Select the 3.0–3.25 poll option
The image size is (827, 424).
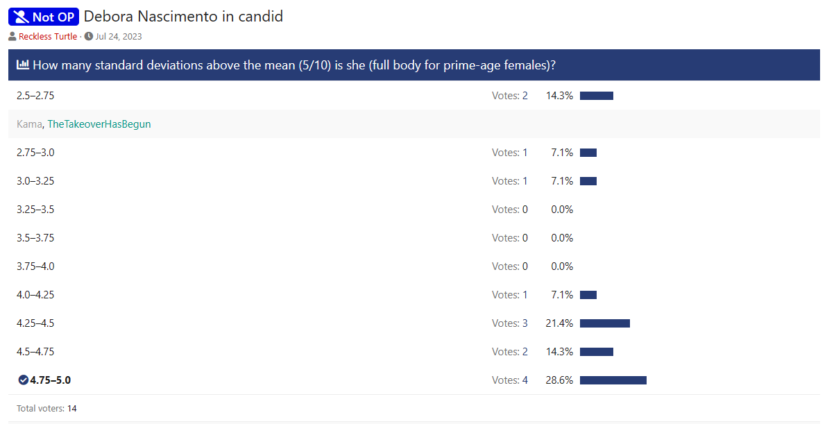[35, 181]
